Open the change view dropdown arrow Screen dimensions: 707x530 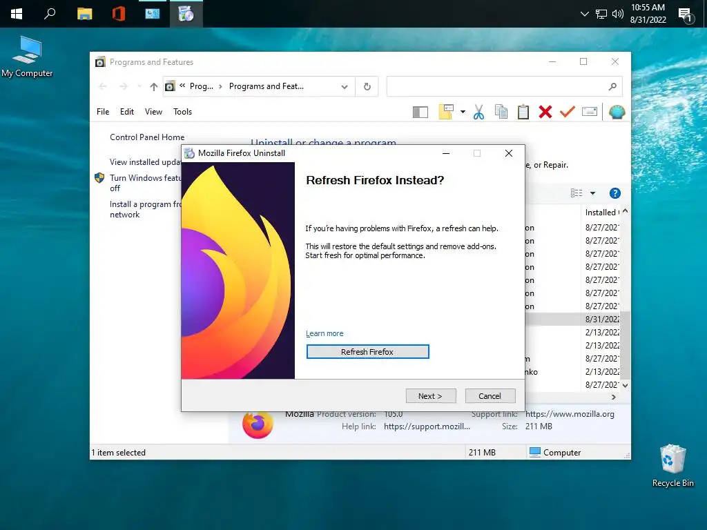coord(593,193)
